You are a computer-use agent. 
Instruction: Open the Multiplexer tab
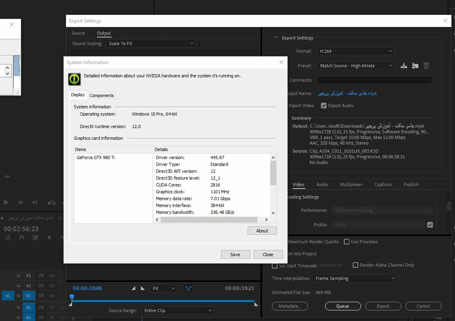pos(351,184)
